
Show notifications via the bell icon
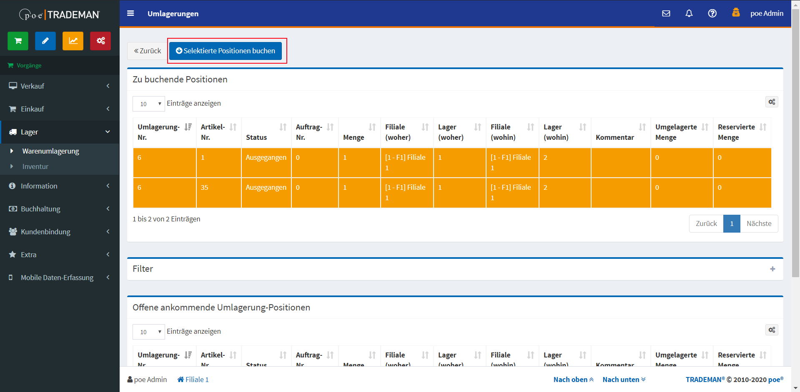coord(689,13)
